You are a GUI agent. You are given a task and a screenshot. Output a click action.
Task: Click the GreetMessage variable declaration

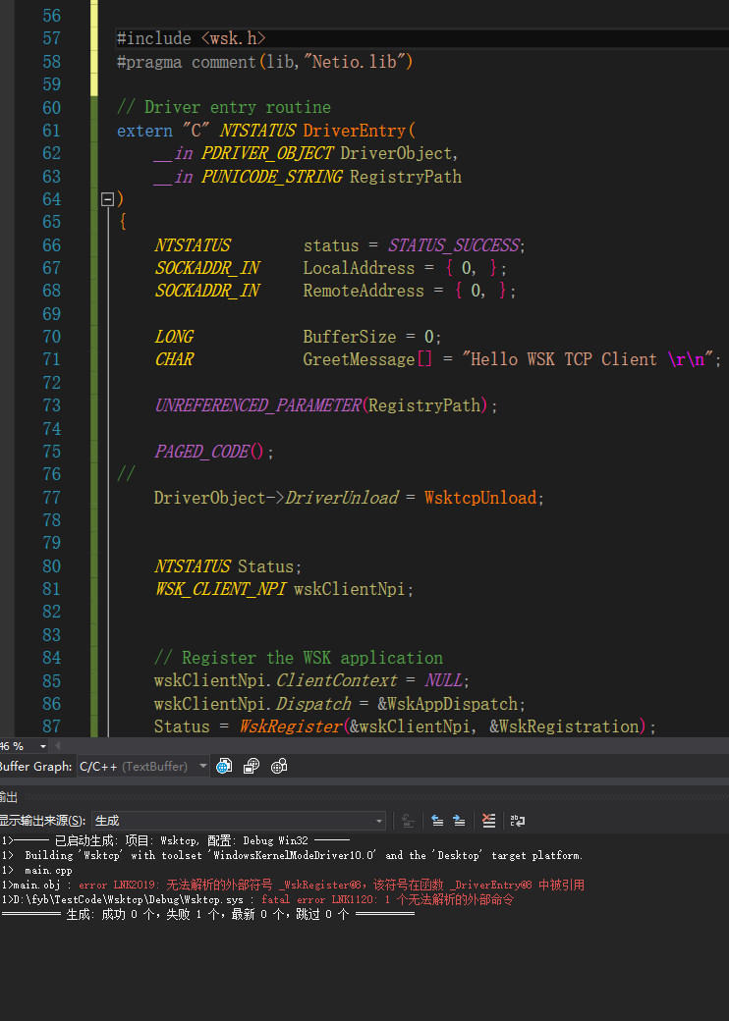359,359
